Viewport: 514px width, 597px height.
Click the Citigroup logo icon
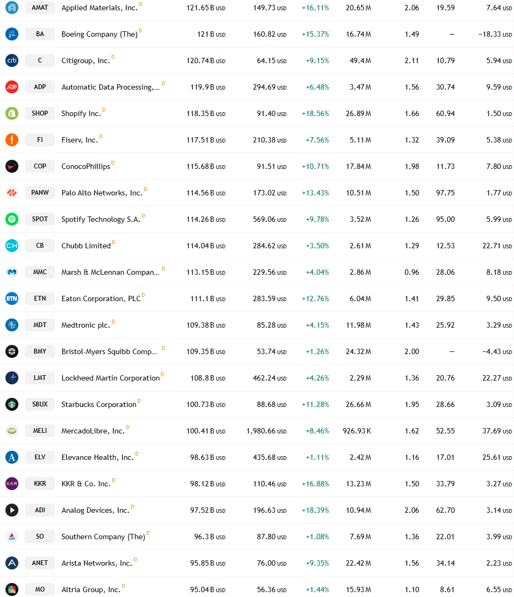tap(12, 60)
